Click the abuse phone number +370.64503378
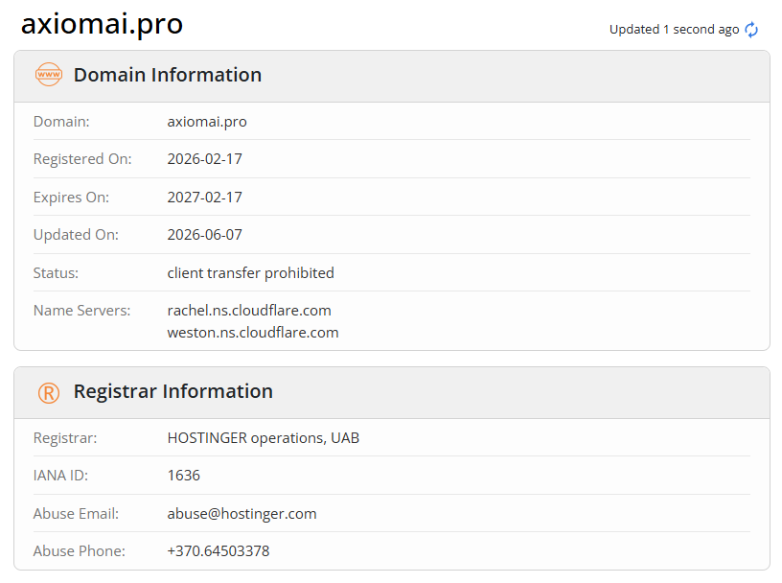This screenshot has width=782, height=583. pos(218,551)
